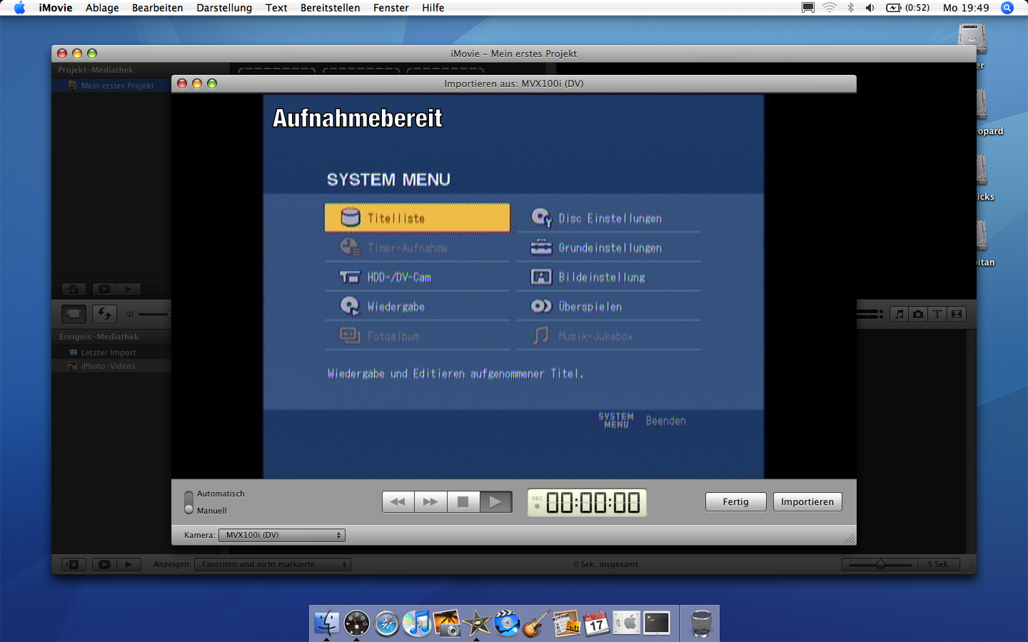This screenshot has width=1028, height=642.
Task: Click the display menu bar icon
Action: click(808, 8)
